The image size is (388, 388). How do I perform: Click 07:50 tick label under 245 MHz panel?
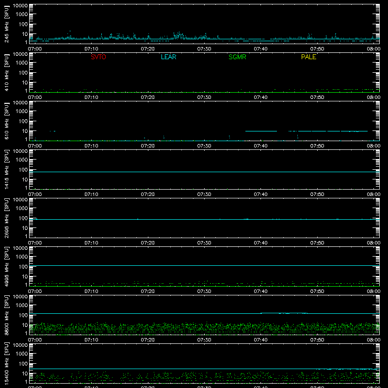[317, 49]
